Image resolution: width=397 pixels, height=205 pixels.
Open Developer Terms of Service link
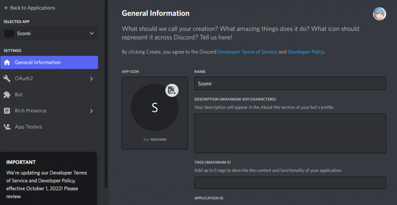point(247,52)
